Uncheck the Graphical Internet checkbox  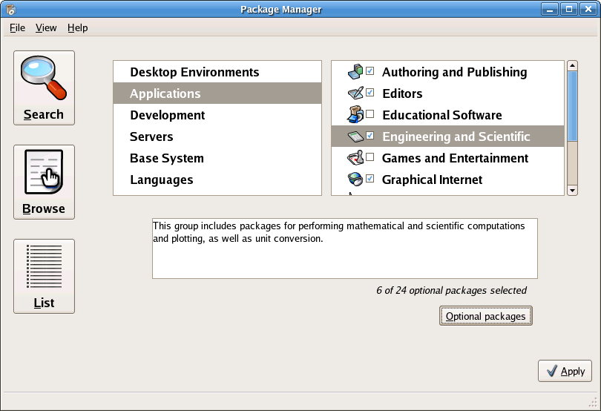tap(370, 178)
